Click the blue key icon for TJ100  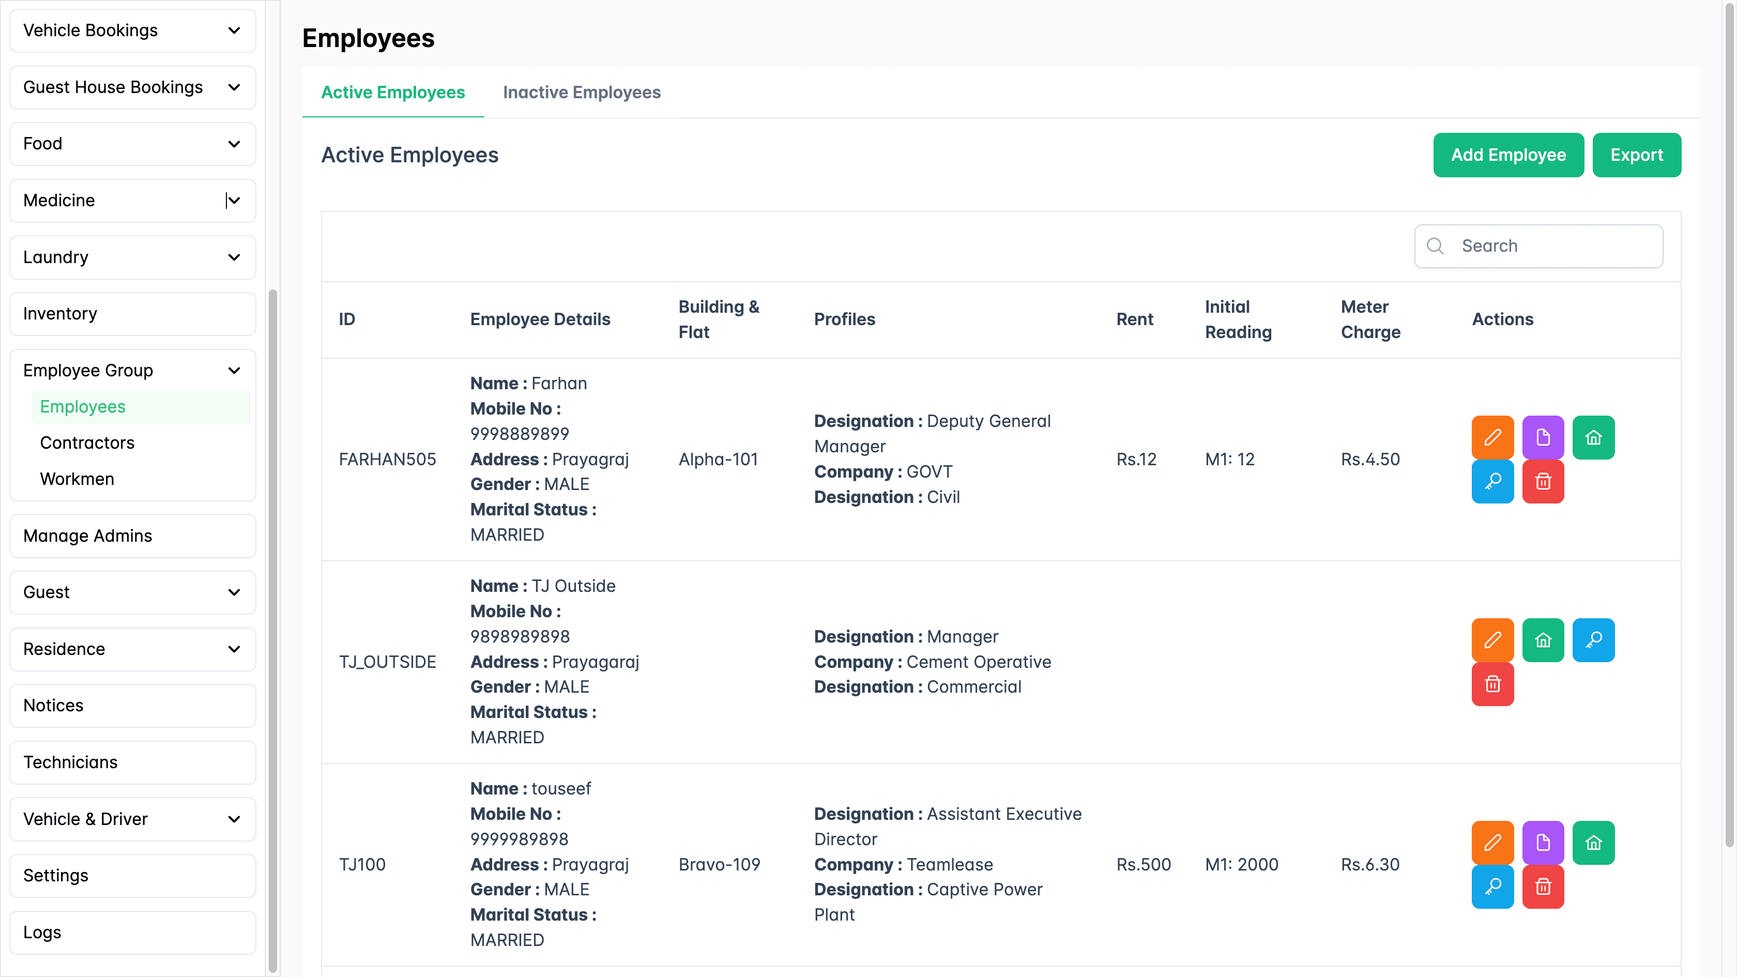tap(1493, 887)
